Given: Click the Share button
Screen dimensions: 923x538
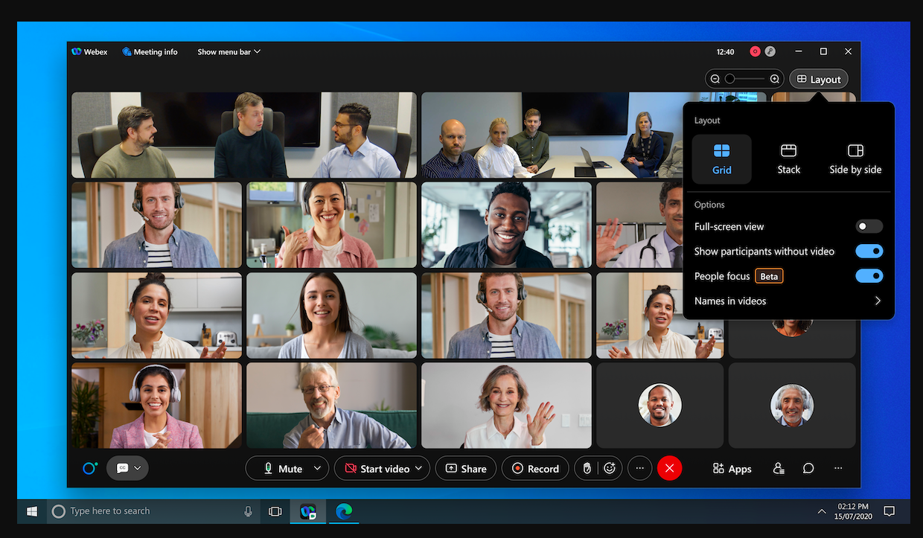Looking at the screenshot, I should 465,469.
